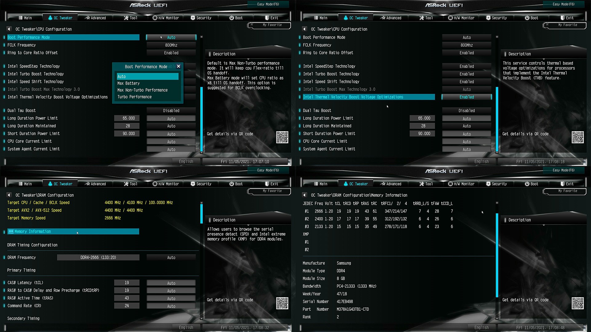Screen dimensions: 591x332
Task: Click the tall scrollbar in Memory Information screen
Action: 497,255
